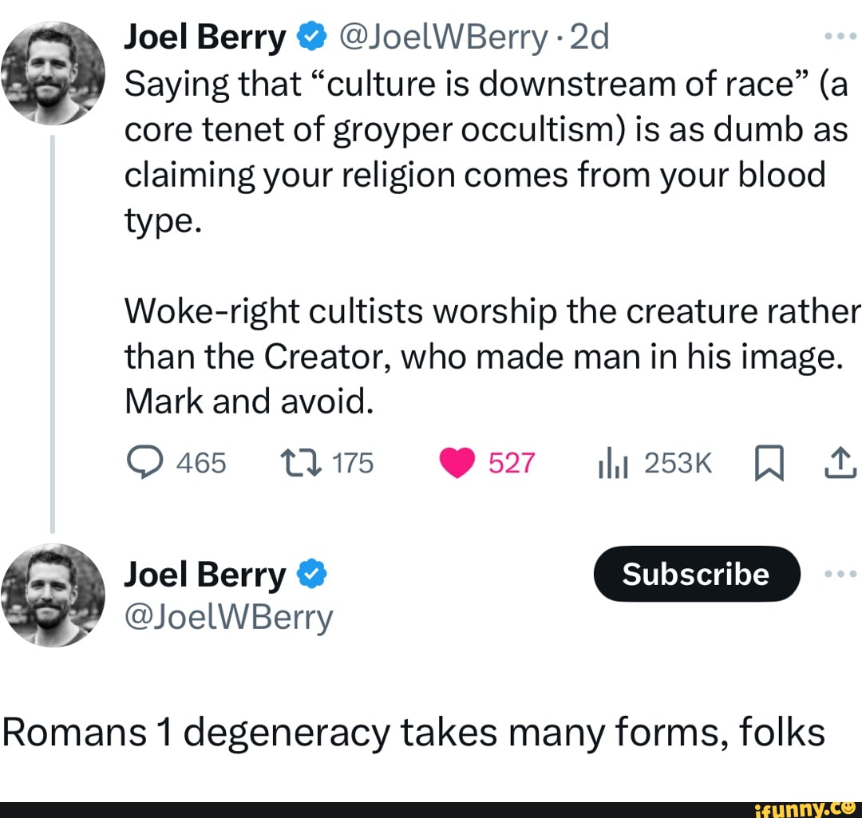Open Joel Berry's top profile picture

point(53,72)
